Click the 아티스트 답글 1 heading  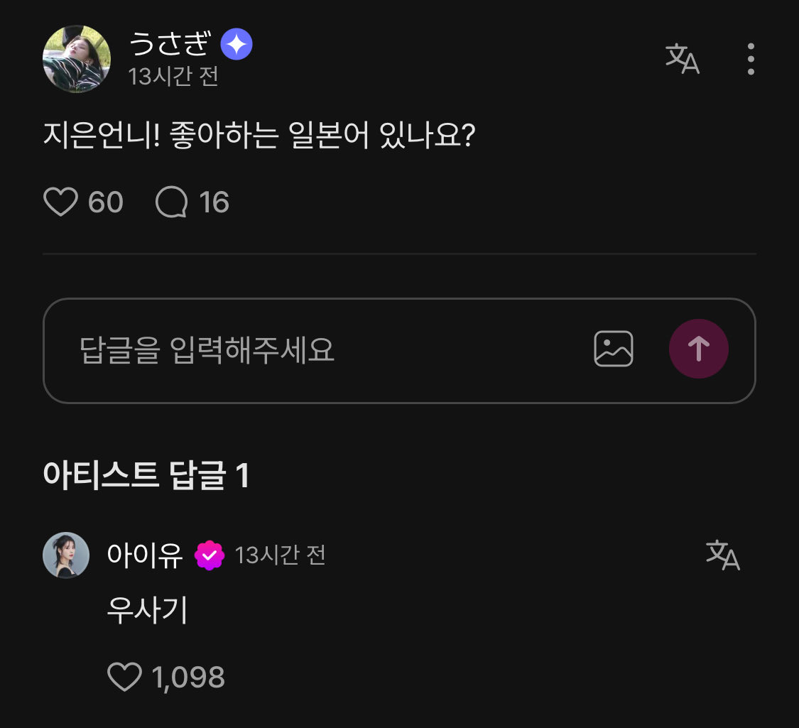pyautogui.click(x=146, y=475)
